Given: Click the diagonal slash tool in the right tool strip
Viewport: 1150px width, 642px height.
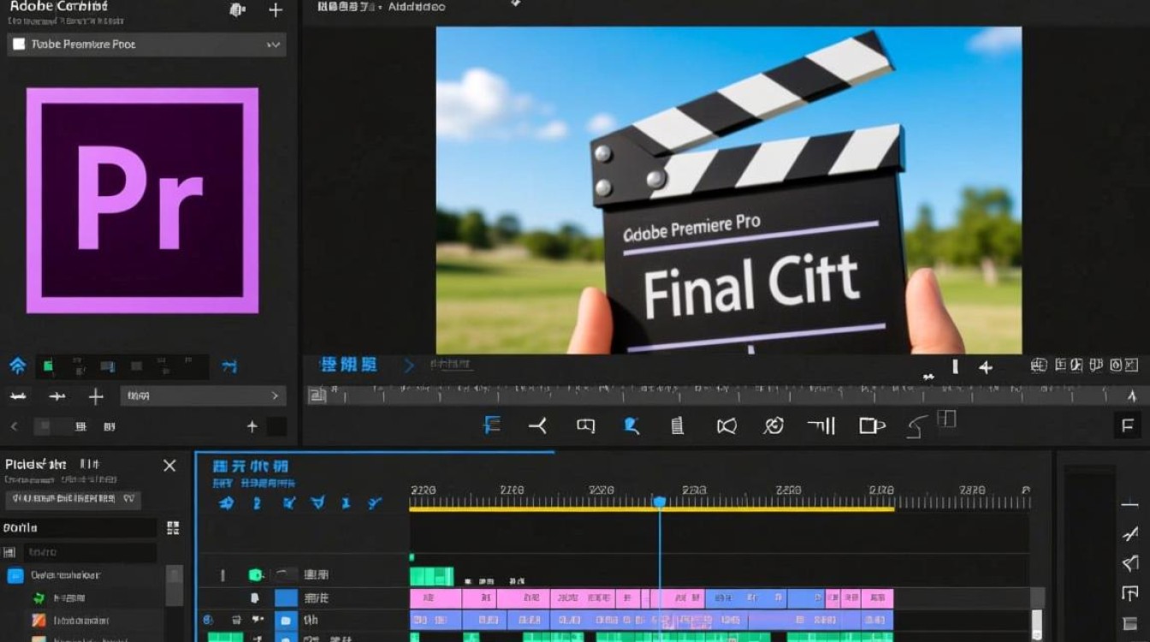Looking at the screenshot, I should pos(1129,535).
